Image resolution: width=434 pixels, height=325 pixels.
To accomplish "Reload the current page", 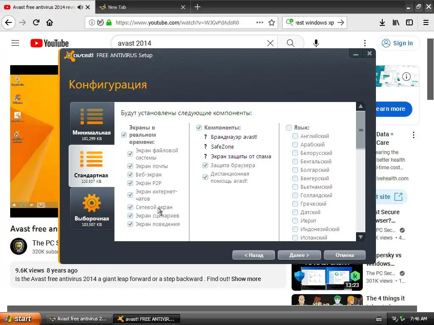I will pos(36,22).
